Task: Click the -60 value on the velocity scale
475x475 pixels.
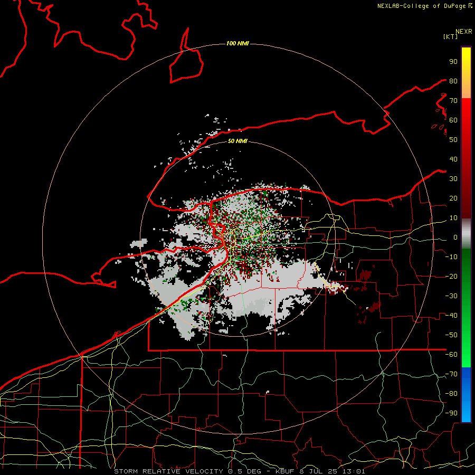Action: click(x=451, y=355)
